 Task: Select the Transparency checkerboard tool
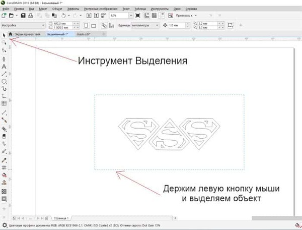[x=4, y=191]
